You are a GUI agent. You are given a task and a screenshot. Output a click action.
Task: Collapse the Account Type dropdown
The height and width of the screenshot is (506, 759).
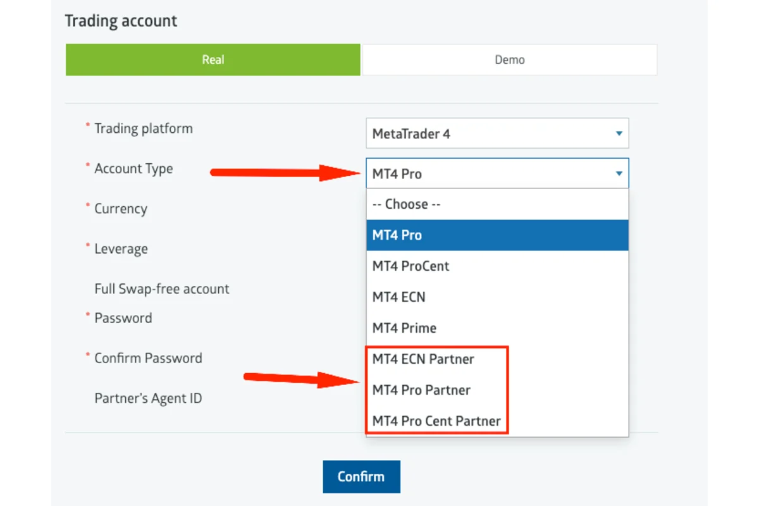coord(497,173)
